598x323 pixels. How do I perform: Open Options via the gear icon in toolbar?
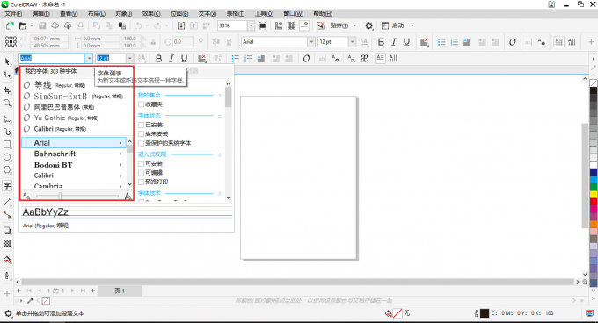(x=368, y=25)
